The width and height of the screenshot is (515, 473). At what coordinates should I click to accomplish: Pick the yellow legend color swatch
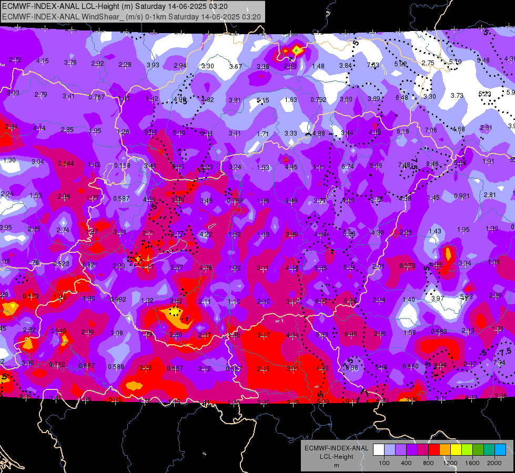tap(456, 450)
